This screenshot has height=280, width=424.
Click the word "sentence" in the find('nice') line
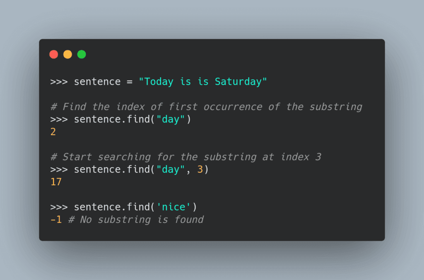click(97, 207)
